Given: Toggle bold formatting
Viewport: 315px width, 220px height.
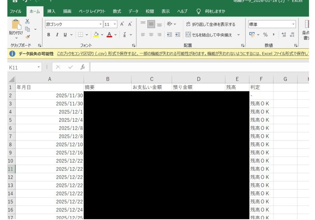Looking at the screenshot, I should 49,35.
